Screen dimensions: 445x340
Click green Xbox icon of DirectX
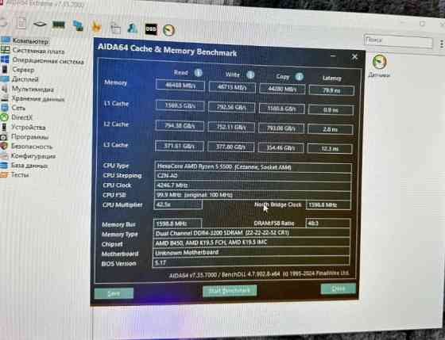[x=4, y=117]
